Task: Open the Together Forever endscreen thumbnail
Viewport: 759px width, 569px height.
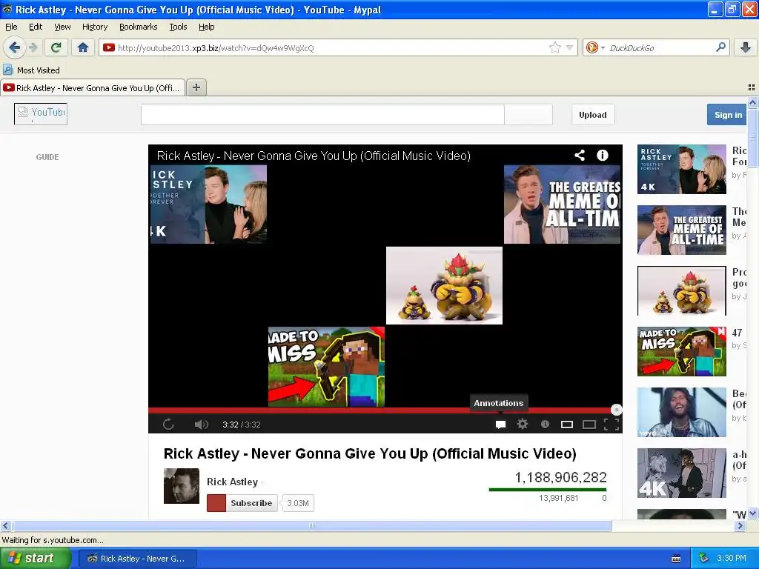Action: [x=208, y=204]
